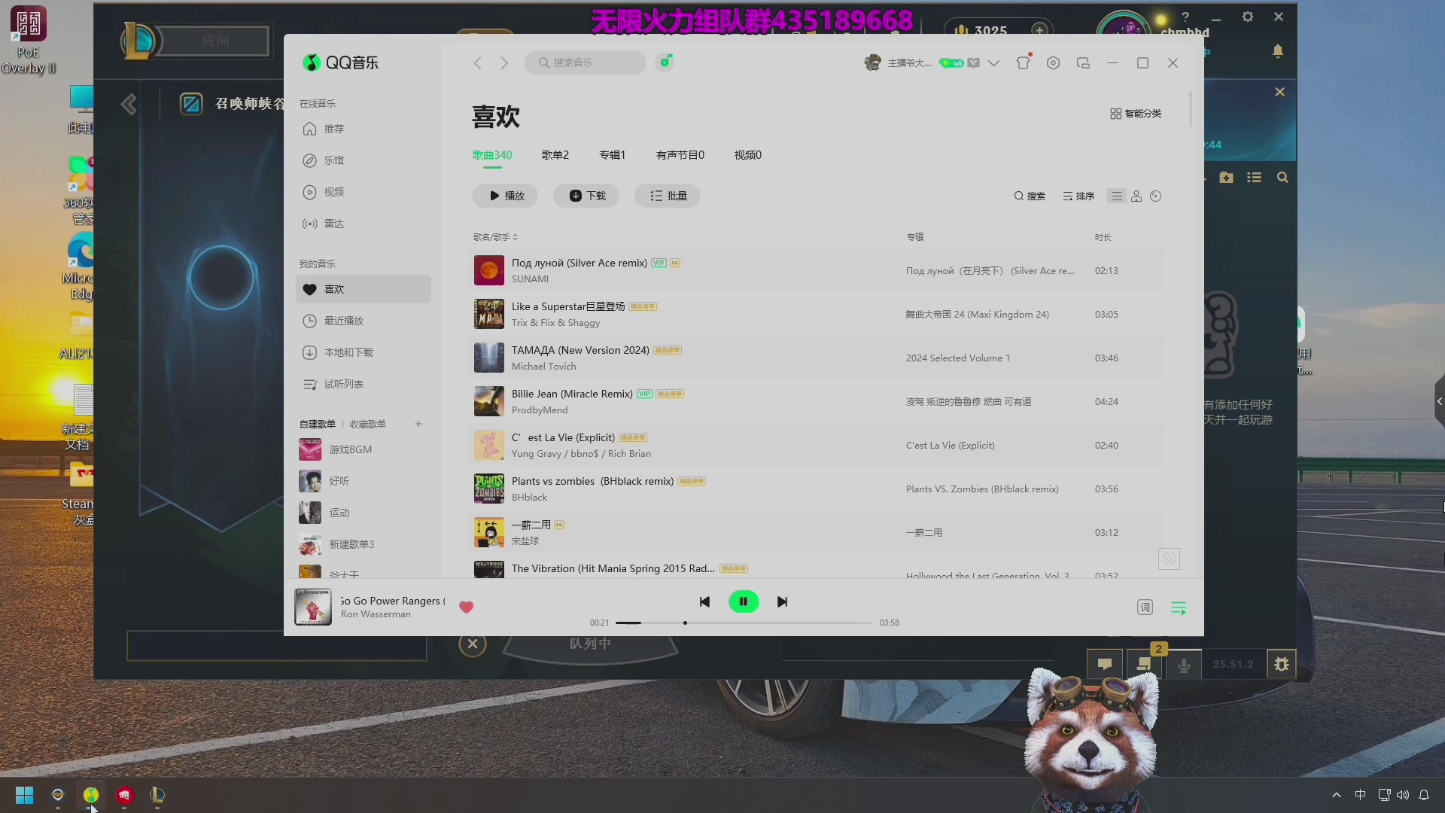Viewport: 1445px width, 813px height.
Task: Open the Windows Start menu
Action: [x=24, y=795]
